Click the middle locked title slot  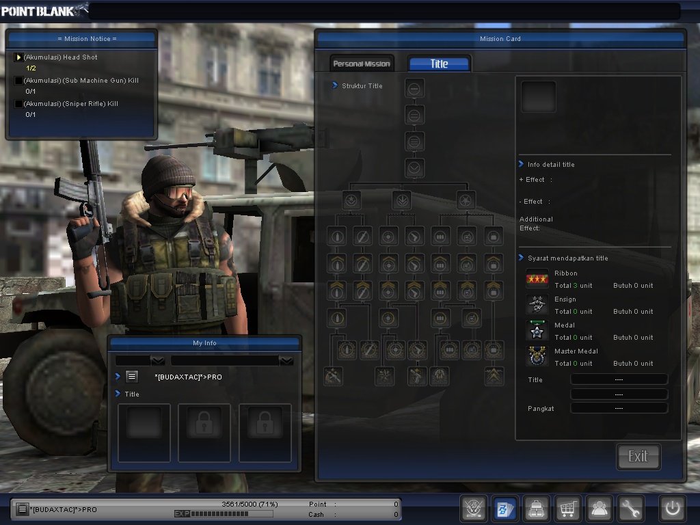pyautogui.click(x=204, y=433)
